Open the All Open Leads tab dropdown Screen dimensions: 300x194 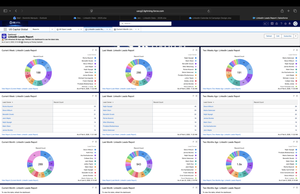click(x=79, y=29)
